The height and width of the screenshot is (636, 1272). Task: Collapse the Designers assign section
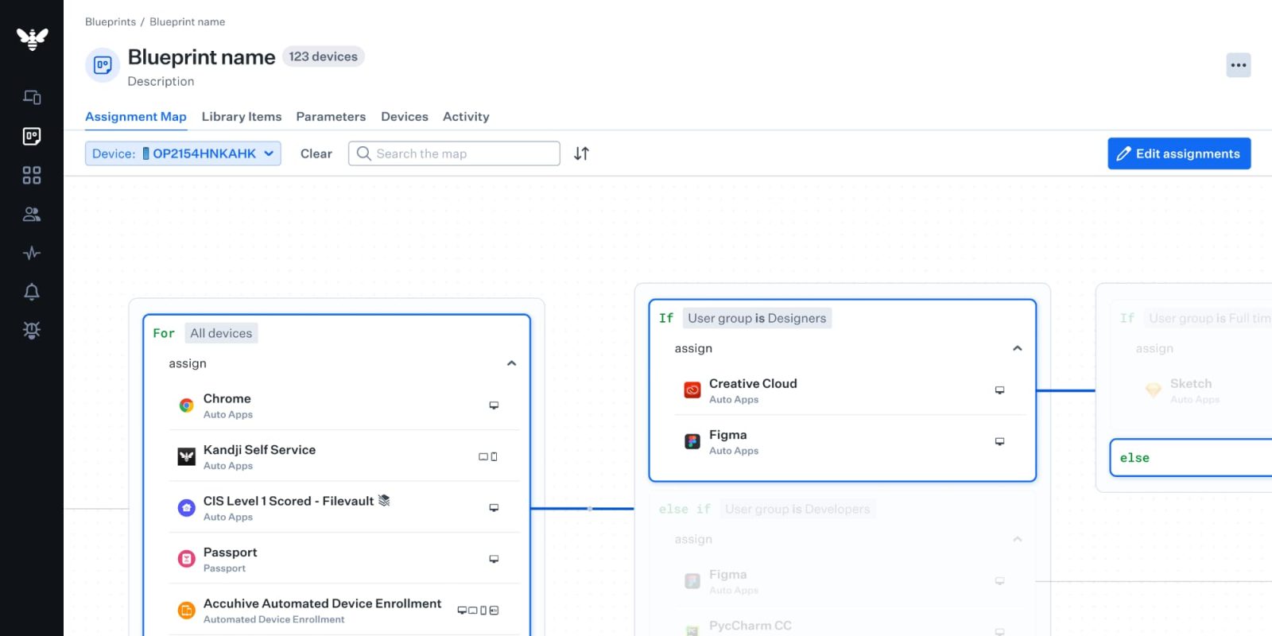1017,348
